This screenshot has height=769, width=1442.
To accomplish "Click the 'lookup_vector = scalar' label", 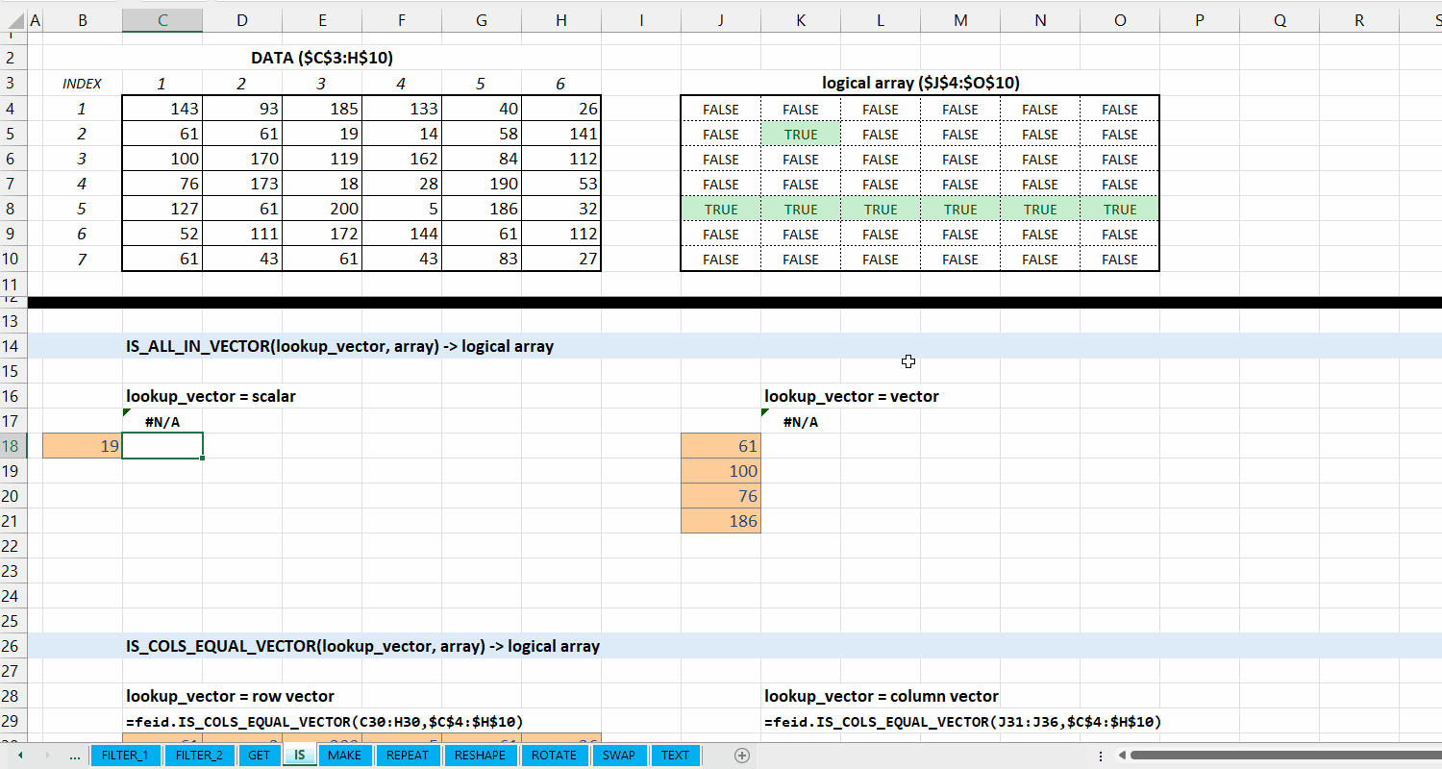I will 211,396.
